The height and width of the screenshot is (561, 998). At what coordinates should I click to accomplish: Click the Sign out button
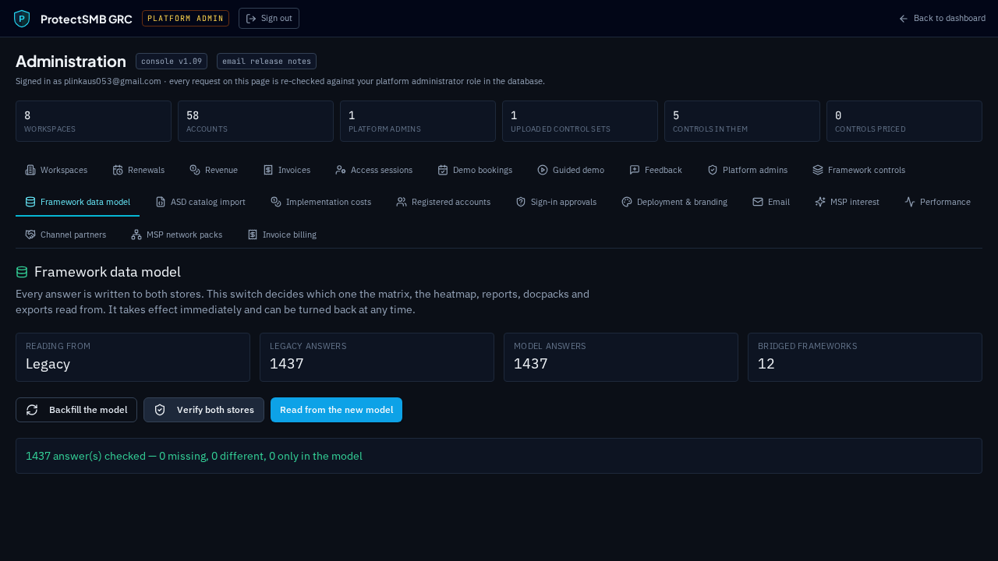point(269,19)
